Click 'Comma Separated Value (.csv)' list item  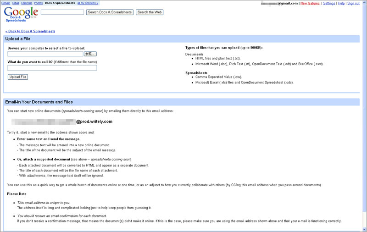pos(219,77)
